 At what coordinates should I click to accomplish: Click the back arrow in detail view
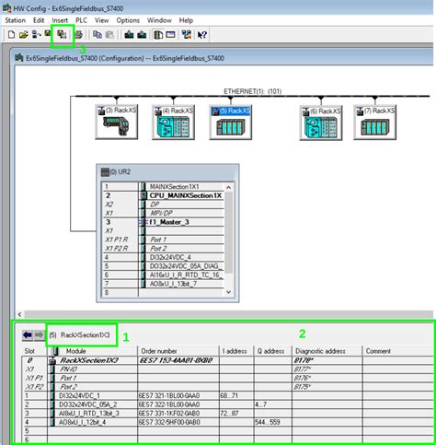pos(28,334)
